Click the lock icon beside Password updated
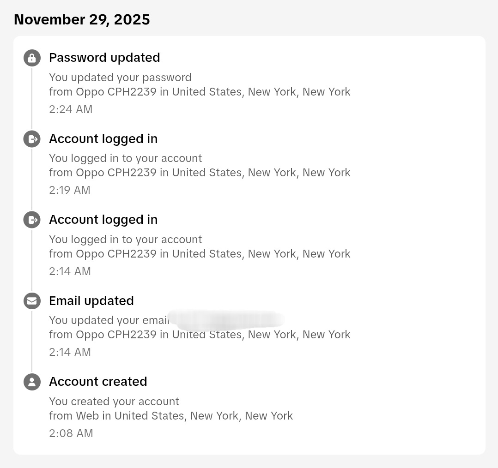Image resolution: width=498 pixels, height=468 pixels. click(x=32, y=58)
